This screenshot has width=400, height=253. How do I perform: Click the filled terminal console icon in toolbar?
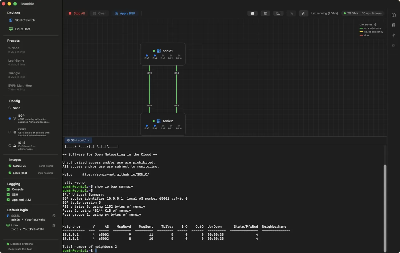tap(253, 13)
